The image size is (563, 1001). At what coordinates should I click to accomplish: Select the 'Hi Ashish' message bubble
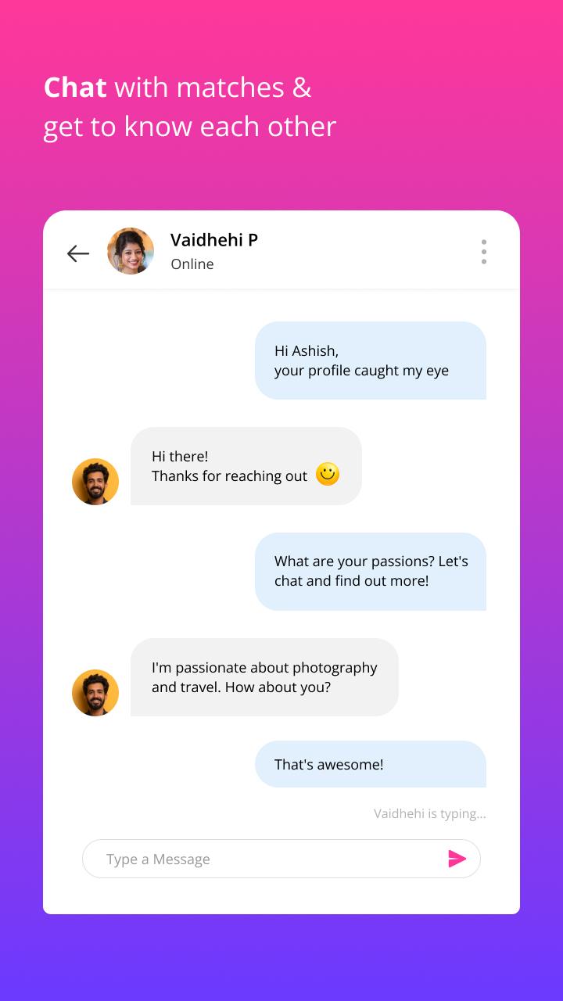tap(371, 361)
